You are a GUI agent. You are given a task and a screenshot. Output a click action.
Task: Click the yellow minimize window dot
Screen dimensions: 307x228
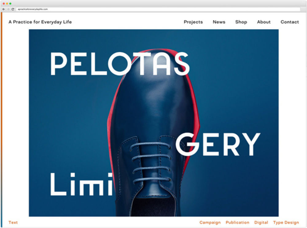(x=7, y=3)
